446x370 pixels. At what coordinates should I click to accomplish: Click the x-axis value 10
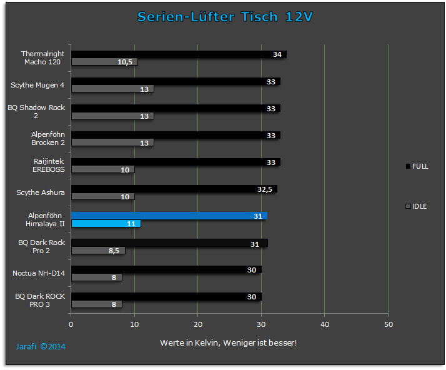point(134,324)
